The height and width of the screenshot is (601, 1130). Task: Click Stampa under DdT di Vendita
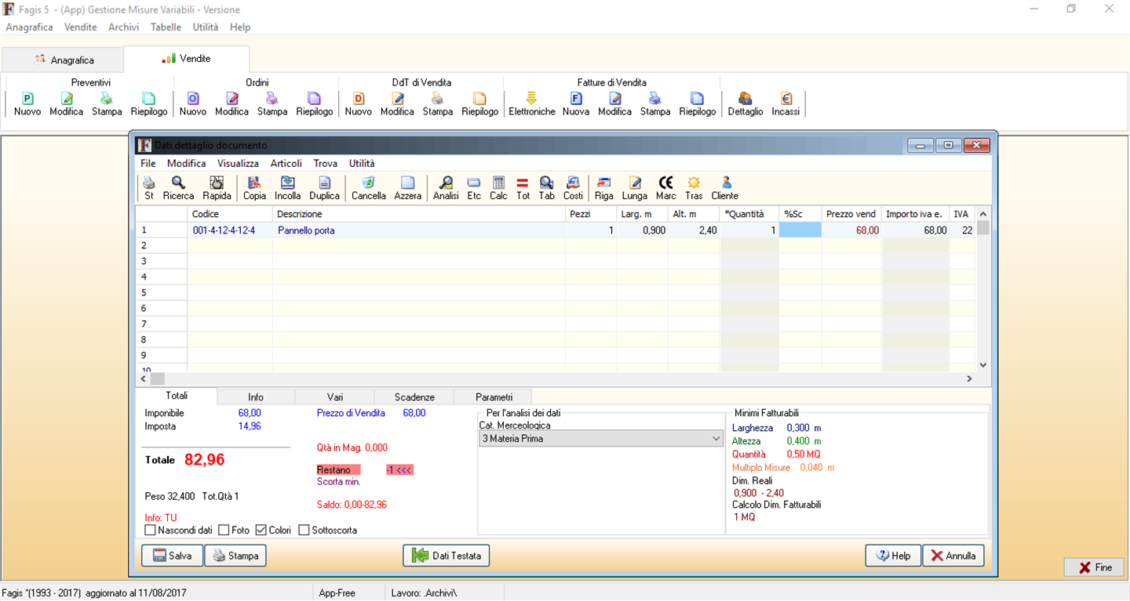pos(438,104)
